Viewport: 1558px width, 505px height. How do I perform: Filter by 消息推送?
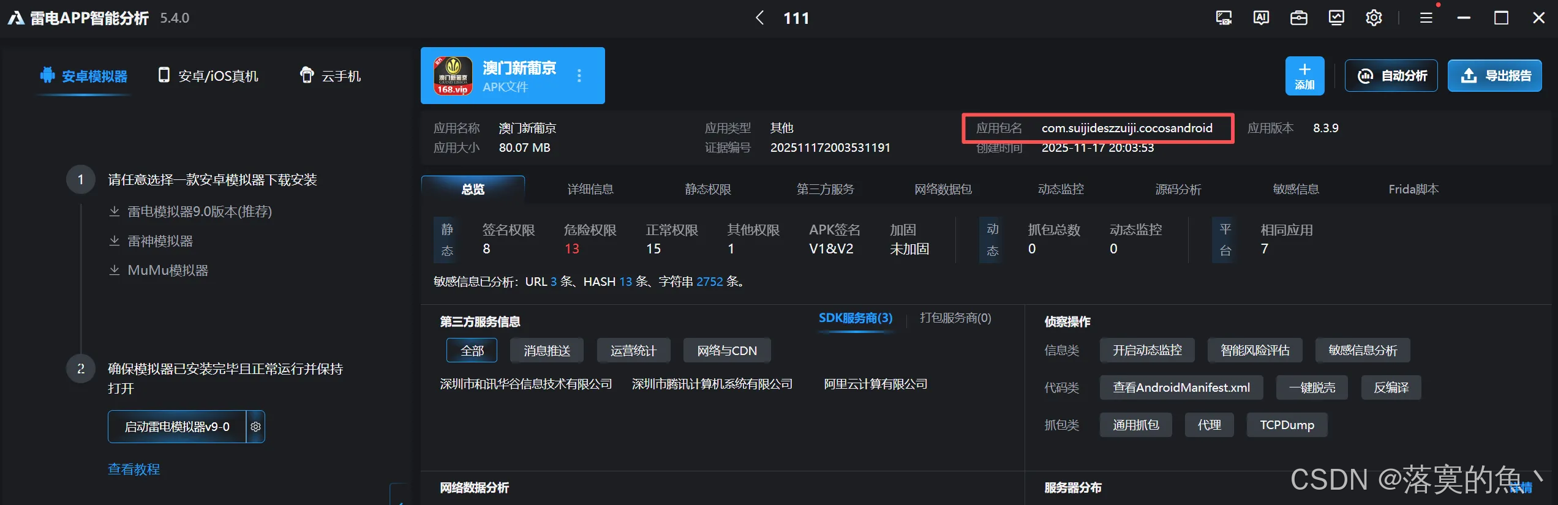(547, 351)
